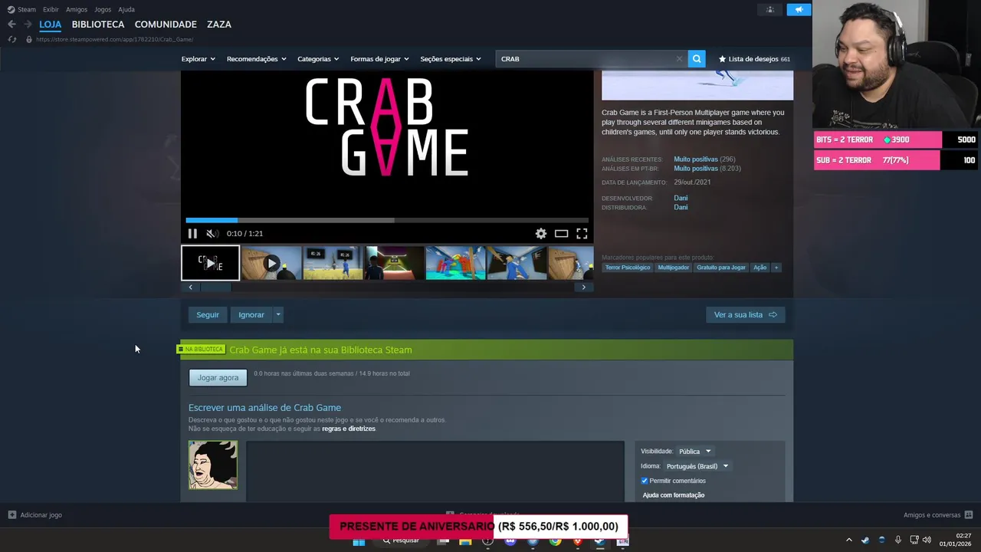
Task: Open developer Dani link
Action: 681,199
